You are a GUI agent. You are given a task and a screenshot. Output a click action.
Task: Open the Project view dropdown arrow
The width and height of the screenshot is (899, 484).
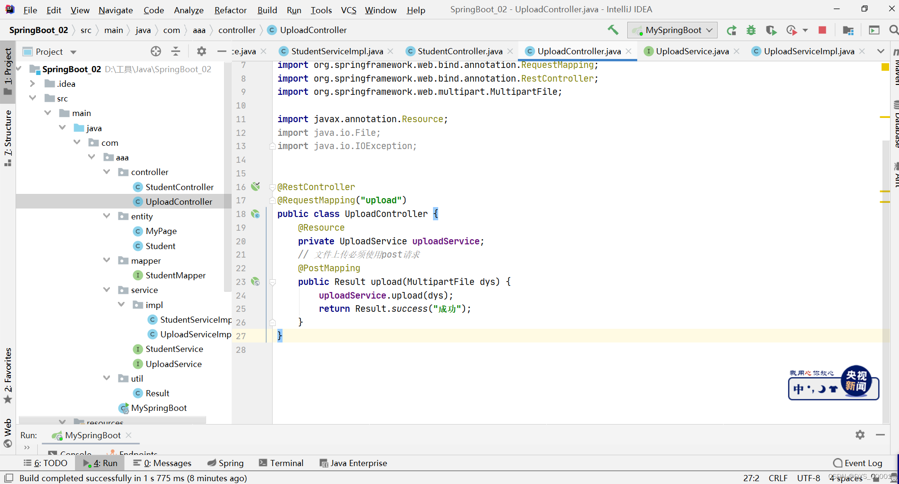point(73,52)
